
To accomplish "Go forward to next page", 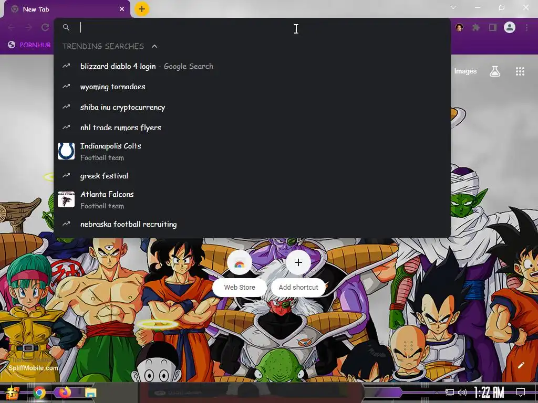I will (x=28, y=27).
